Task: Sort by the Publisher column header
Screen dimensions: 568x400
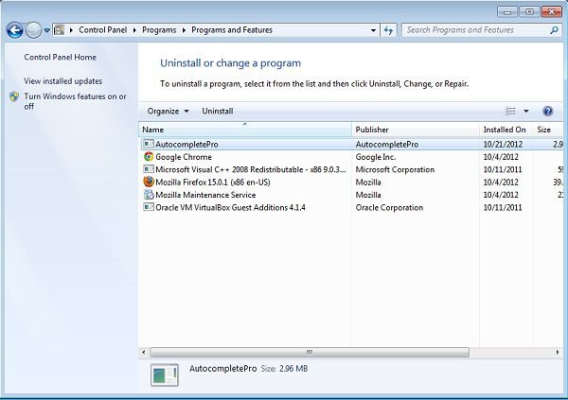Action: (416, 130)
